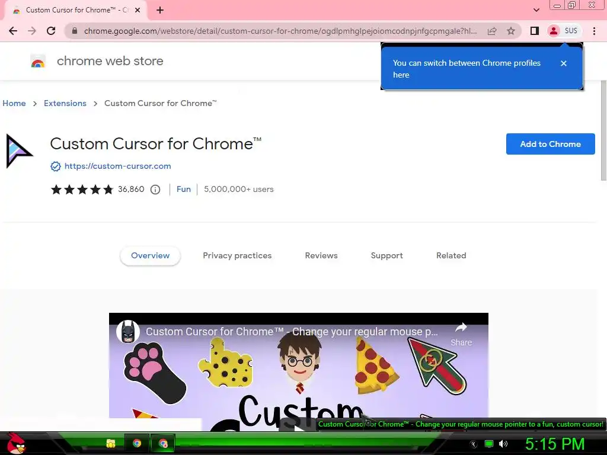Show rating info via the info icon

click(x=155, y=190)
